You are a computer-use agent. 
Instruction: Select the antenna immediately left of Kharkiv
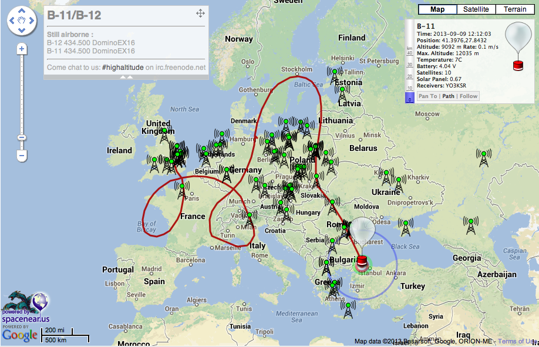[x=399, y=184]
